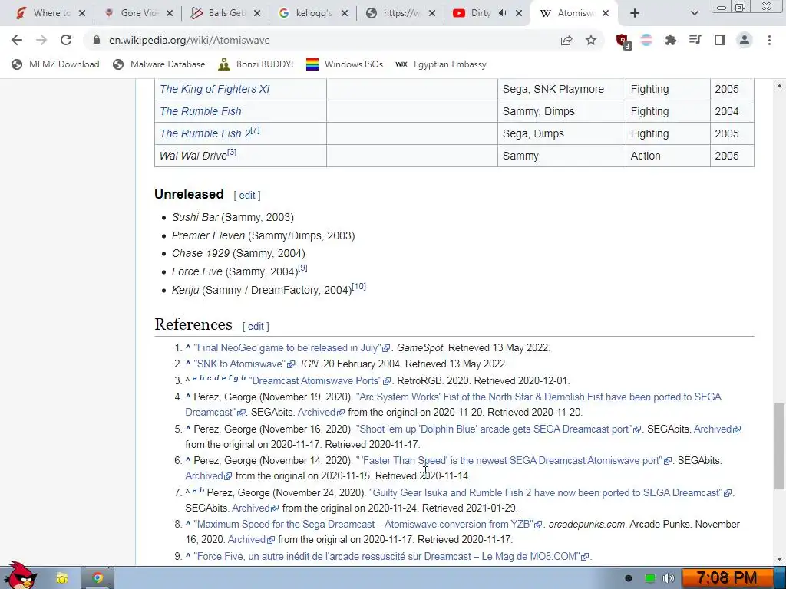Open the Extensions puzzle-piece menu
The width and height of the screenshot is (786, 589).
click(670, 40)
